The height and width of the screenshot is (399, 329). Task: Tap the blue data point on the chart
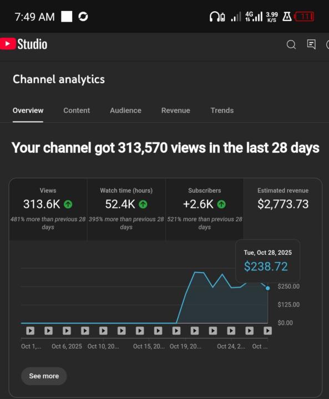click(267, 288)
